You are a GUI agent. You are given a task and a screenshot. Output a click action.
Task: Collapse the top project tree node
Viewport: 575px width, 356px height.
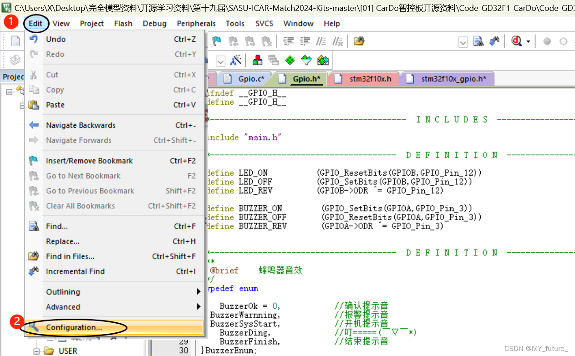(9, 92)
